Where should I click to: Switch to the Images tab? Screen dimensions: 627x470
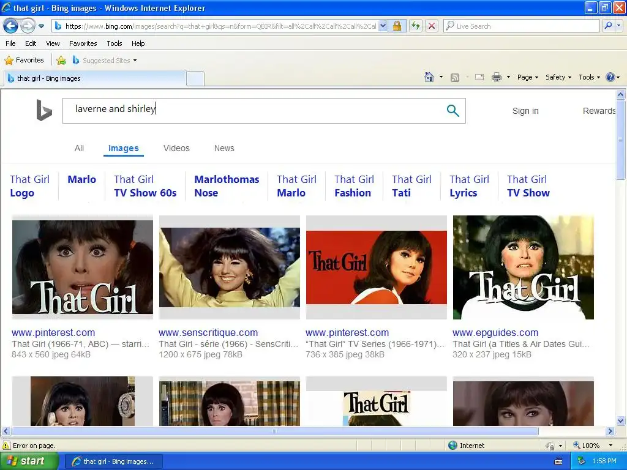(x=124, y=148)
